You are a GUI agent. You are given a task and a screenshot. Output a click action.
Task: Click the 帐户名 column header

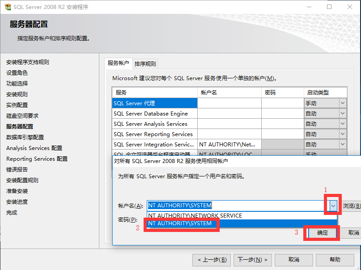[229, 93]
